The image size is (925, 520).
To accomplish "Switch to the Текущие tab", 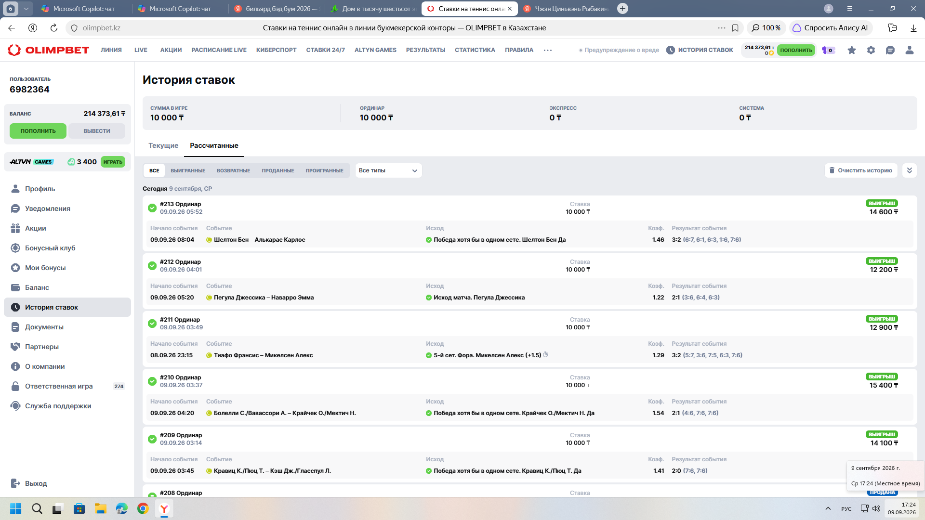I will 163,145.
